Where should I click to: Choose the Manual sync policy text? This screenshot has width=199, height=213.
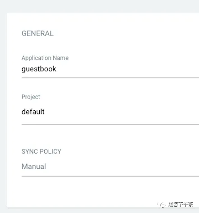coord(34,167)
